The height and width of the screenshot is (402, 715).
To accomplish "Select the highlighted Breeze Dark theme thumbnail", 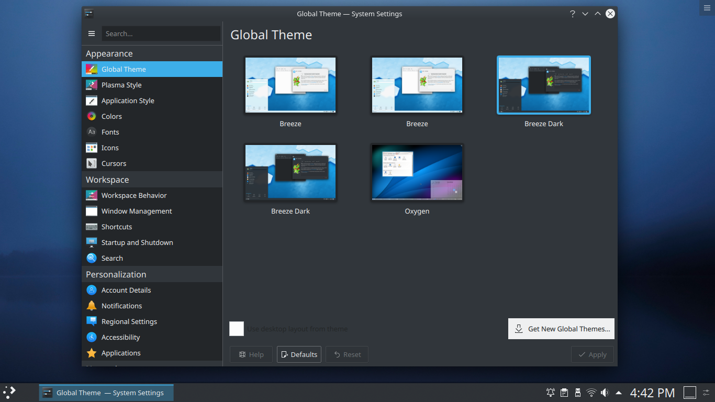I will pyautogui.click(x=544, y=85).
